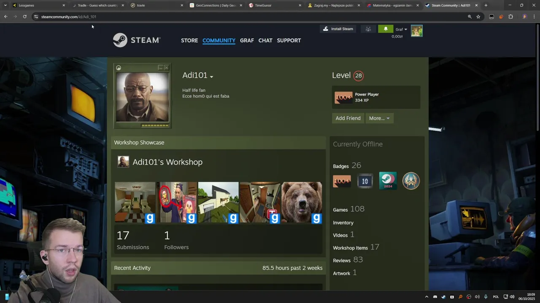Open the Power Player badge card

tap(376, 97)
